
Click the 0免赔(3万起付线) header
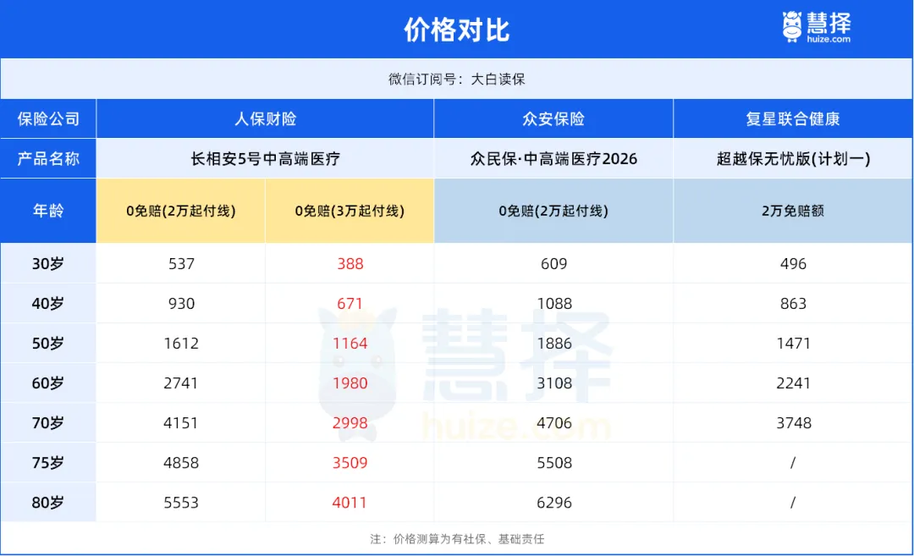[x=350, y=211]
